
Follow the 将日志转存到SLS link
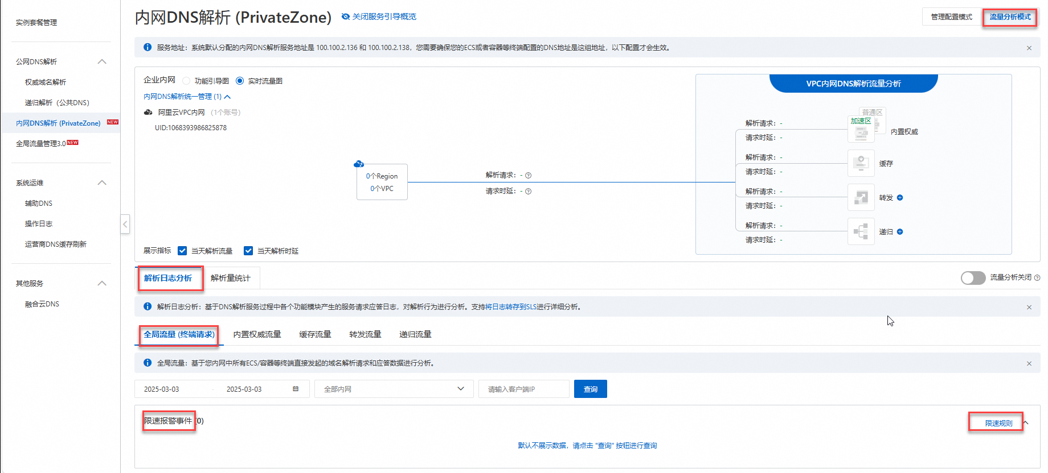(511, 307)
